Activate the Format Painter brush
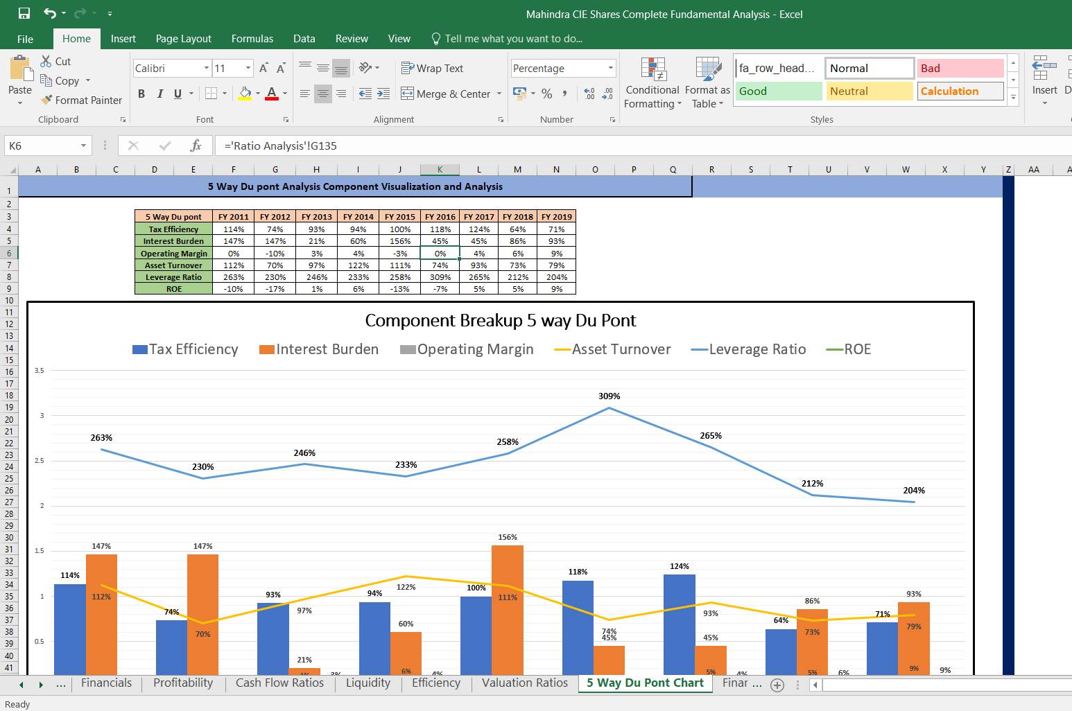The height and width of the screenshot is (711, 1072). 81,100
